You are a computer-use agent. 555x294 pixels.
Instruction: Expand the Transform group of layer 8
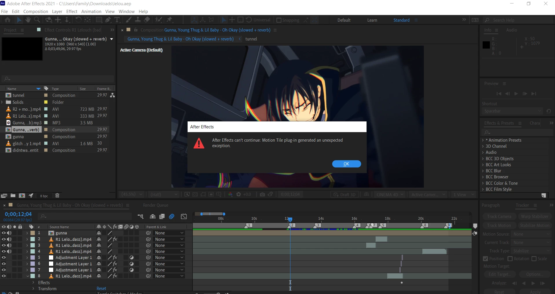coord(33,289)
